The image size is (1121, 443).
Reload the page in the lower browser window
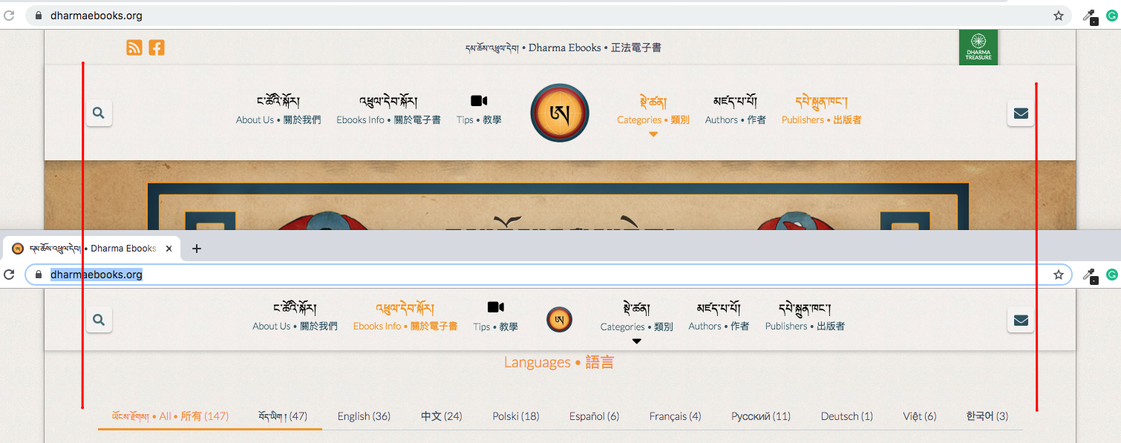pos(9,275)
